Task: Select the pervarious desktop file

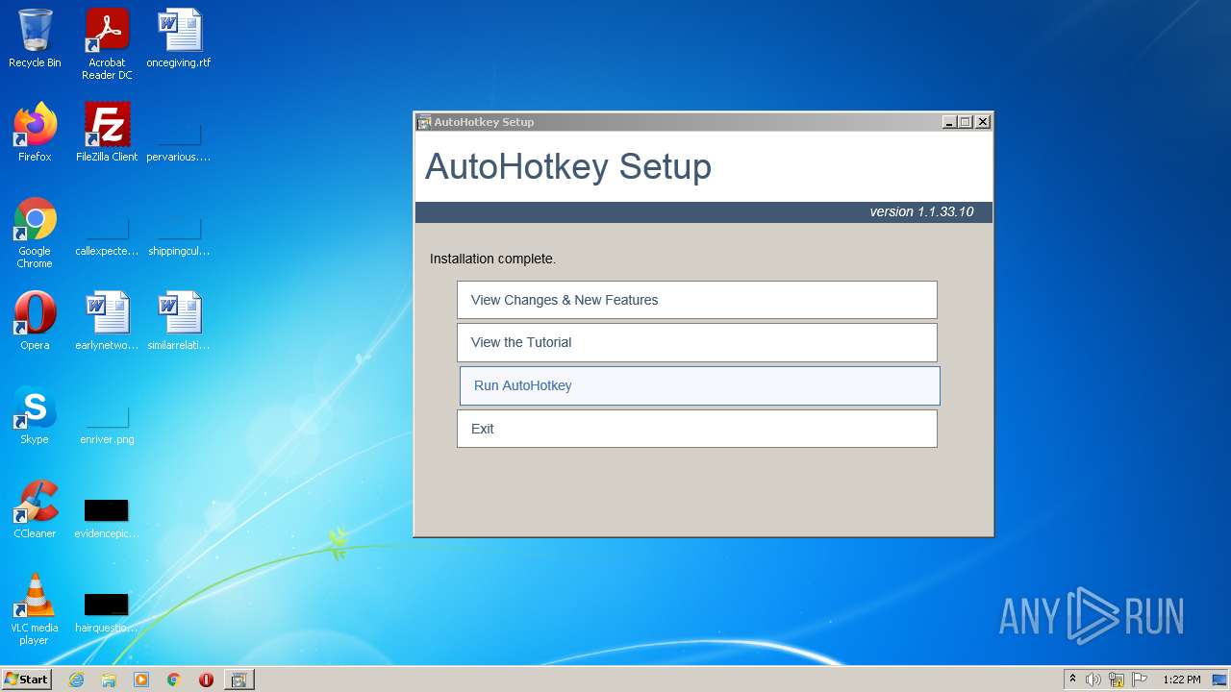Action: 179,142
